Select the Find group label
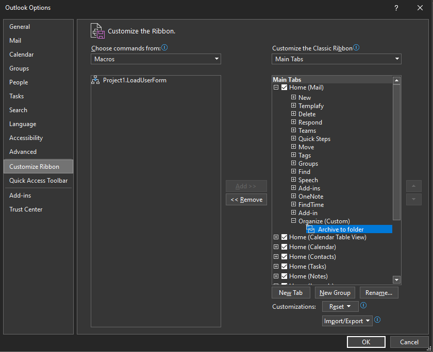433x352 pixels. point(304,172)
